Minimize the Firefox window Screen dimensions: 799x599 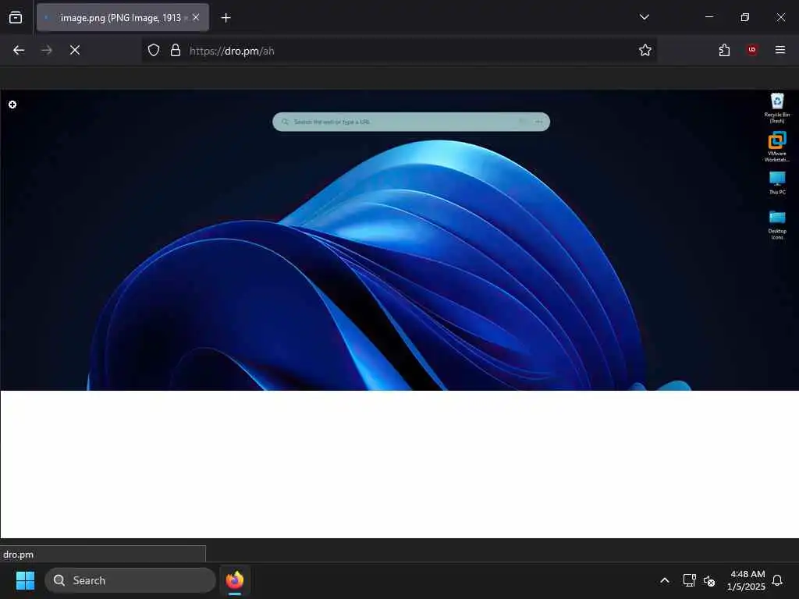708,17
